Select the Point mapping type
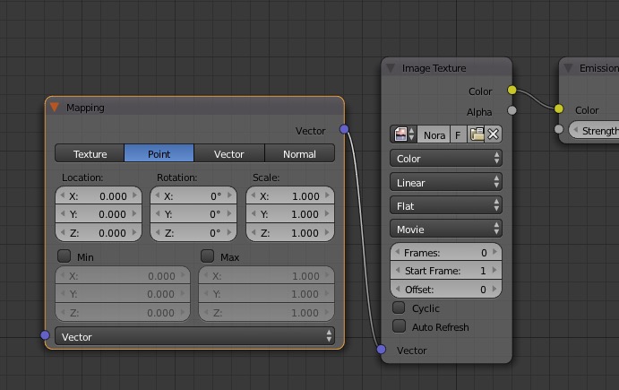 pyautogui.click(x=159, y=153)
